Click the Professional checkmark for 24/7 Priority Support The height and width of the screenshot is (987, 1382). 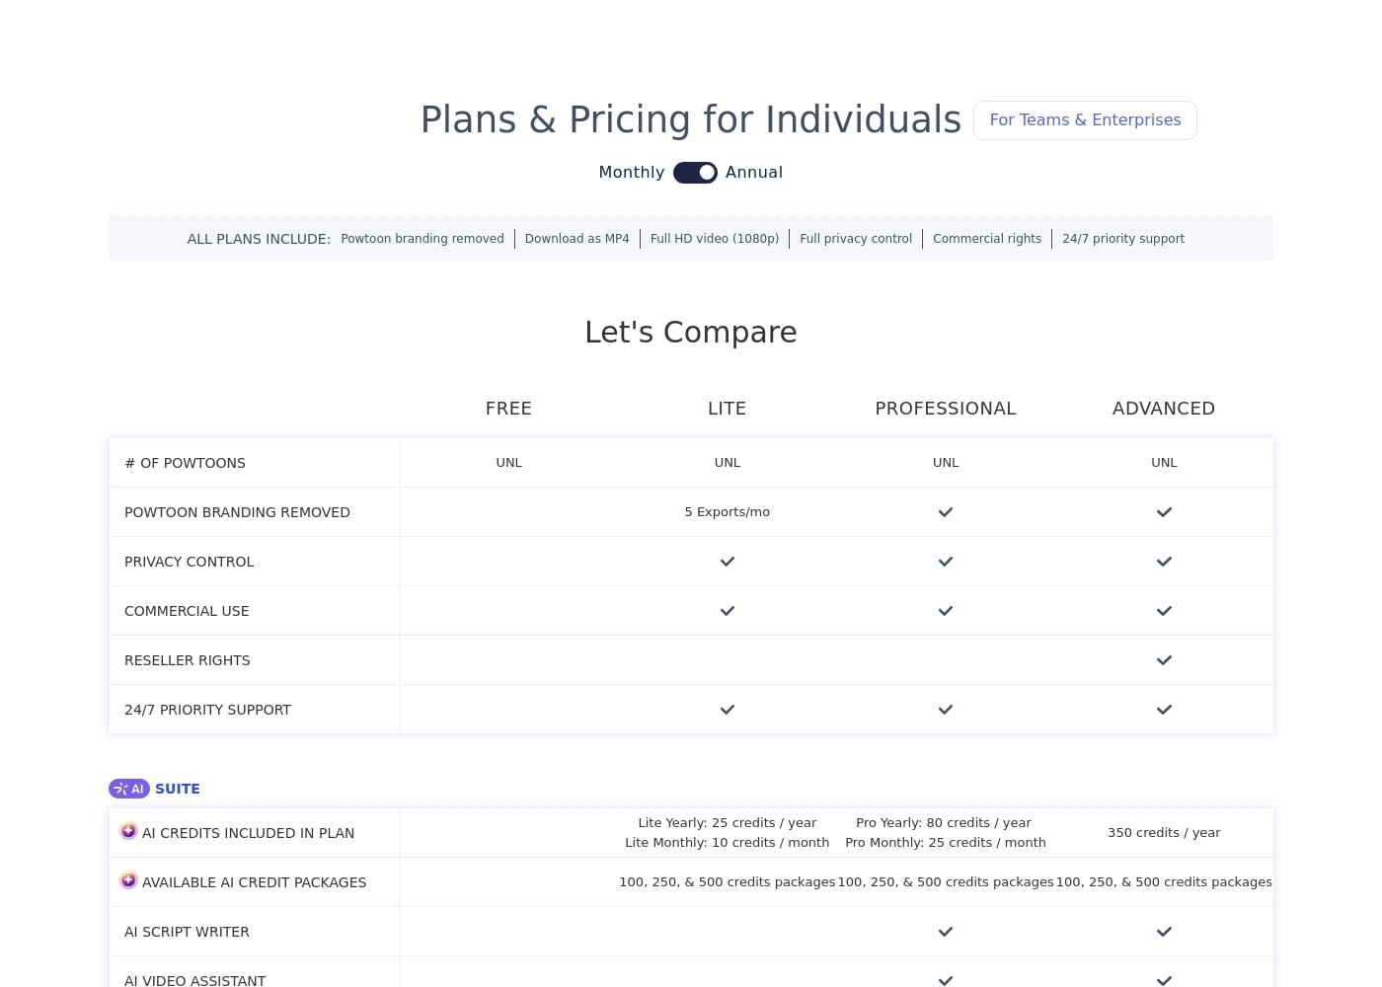pos(946,710)
